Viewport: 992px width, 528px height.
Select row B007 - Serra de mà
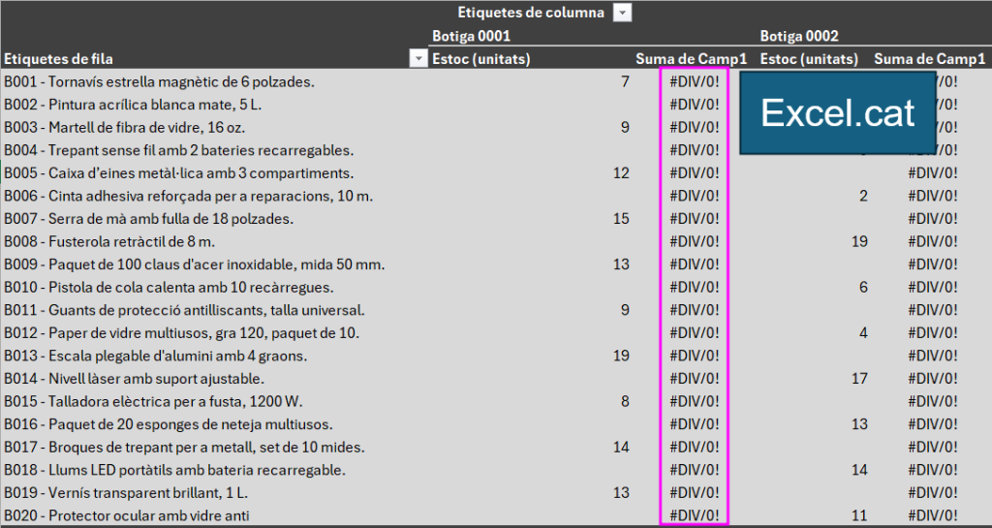148,219
